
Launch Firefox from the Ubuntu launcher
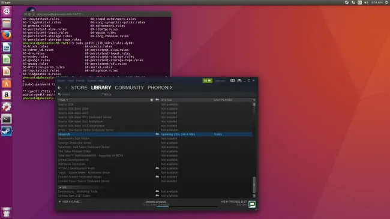(x=7, y=35)
